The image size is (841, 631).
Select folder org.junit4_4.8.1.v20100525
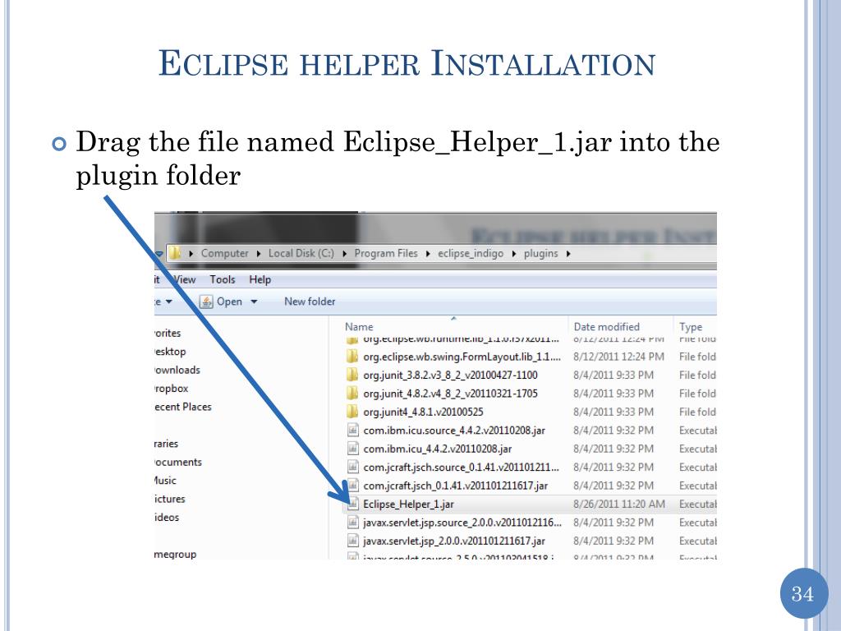[423, 412]
